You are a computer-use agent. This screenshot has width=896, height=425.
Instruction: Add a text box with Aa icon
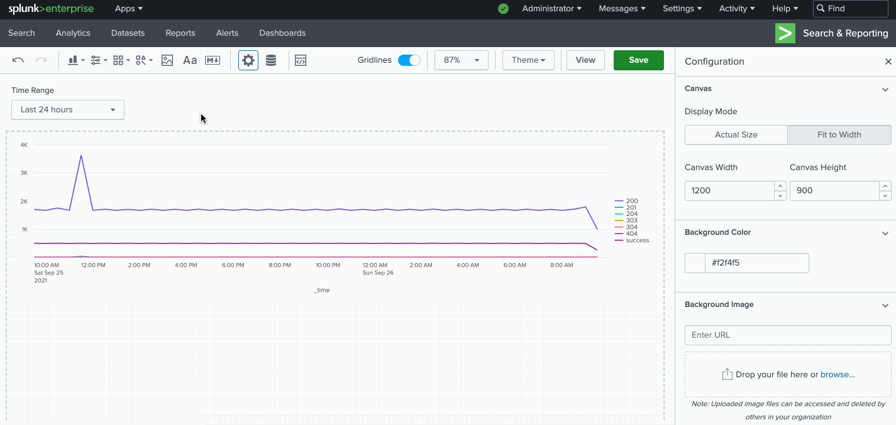click(x=189, y=60)
